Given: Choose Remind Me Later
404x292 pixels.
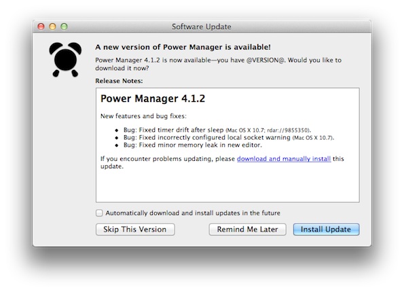Looking at the screenshot, I should pos(247,230).
